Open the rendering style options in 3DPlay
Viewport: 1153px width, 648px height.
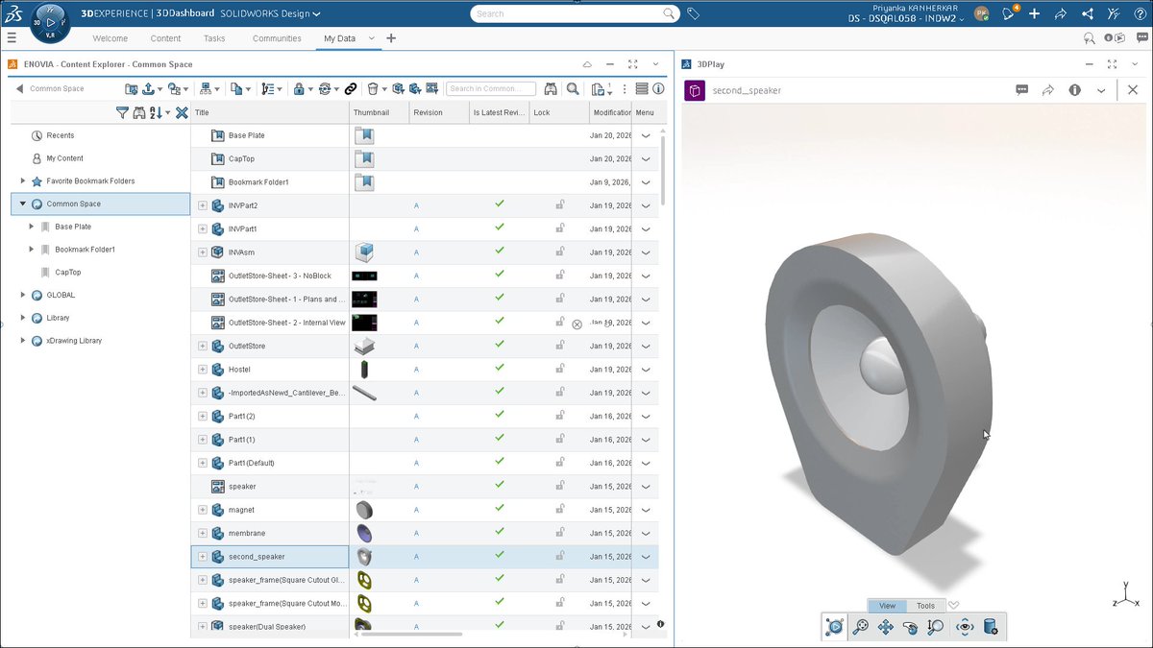tap(991, 626)
